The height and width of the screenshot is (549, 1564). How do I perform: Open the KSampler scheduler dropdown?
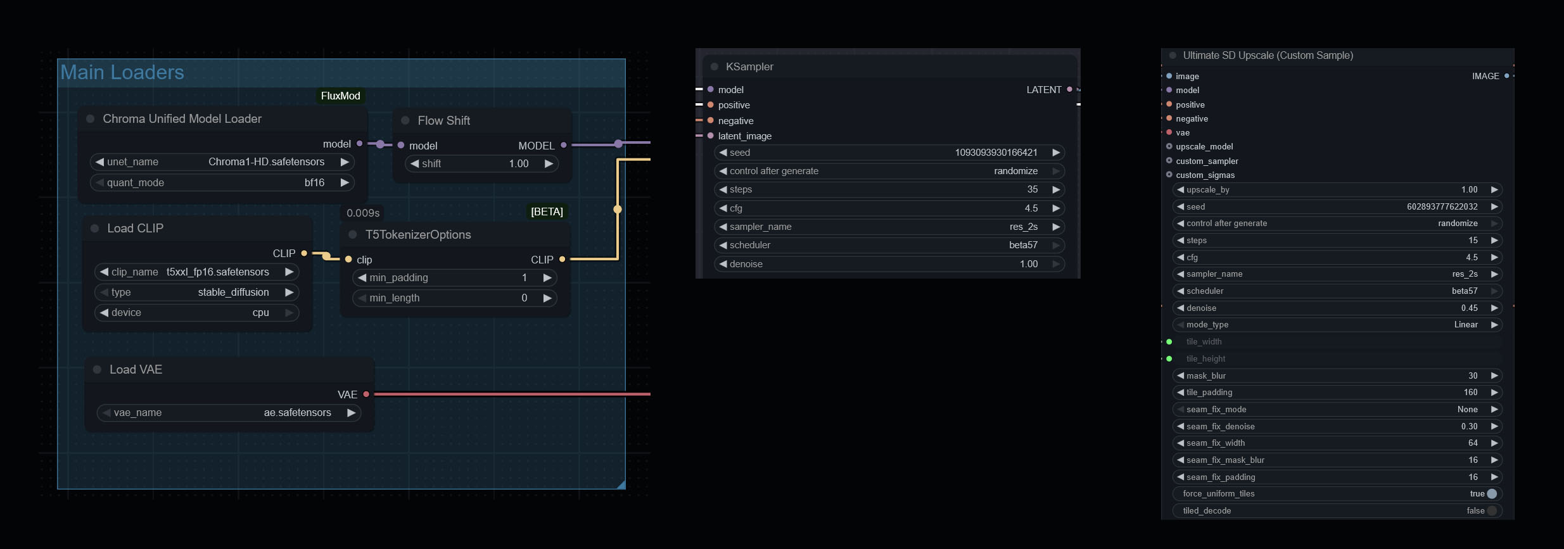[889, 245]
